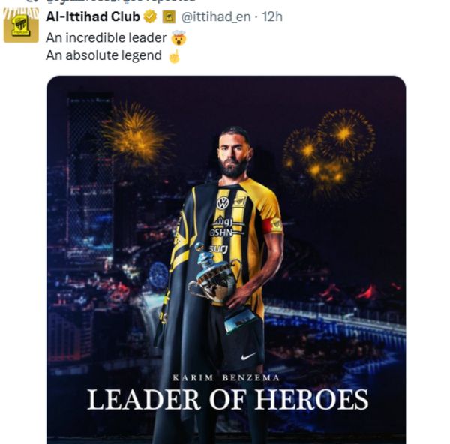Click the "LEADER OF HEROES" headline in the image
This screenshot has height=444, width=450.
(227, 400)
